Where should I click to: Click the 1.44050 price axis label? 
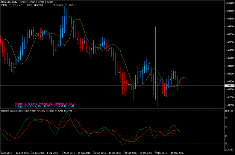coord(229,73)
